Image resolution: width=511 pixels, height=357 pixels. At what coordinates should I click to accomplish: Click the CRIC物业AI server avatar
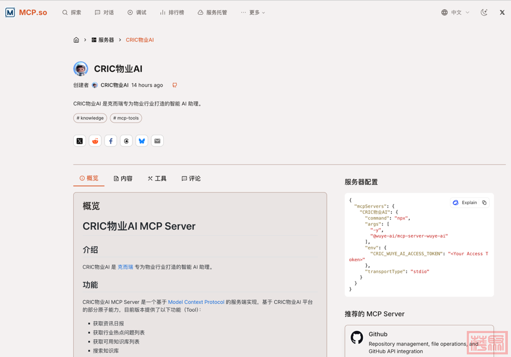(81, 69)
